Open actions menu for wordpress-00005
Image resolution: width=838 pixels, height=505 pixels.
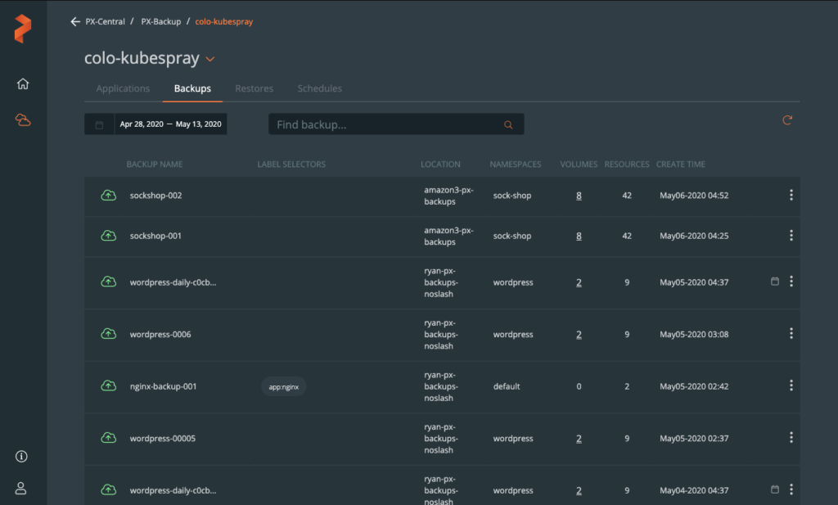(791, 437)
